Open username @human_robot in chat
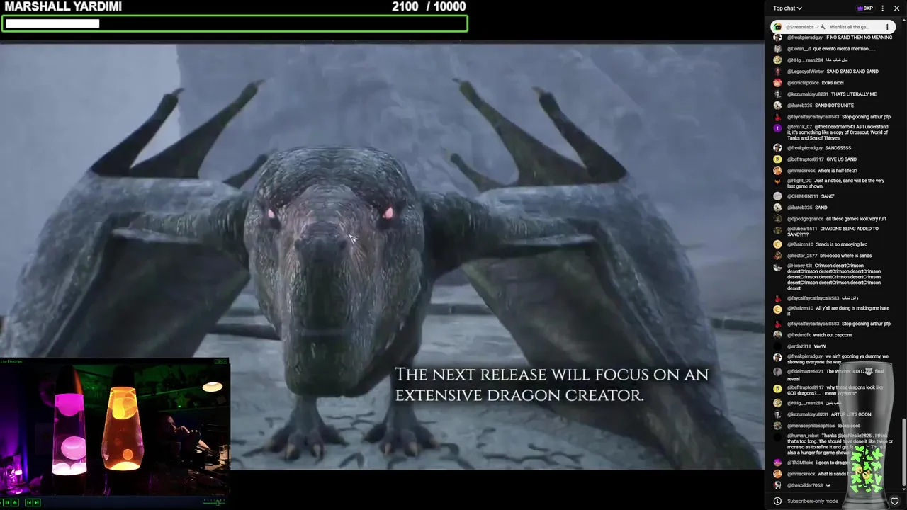Image resolution: width=907 pixels, height=510 pixels. [803, 436]
